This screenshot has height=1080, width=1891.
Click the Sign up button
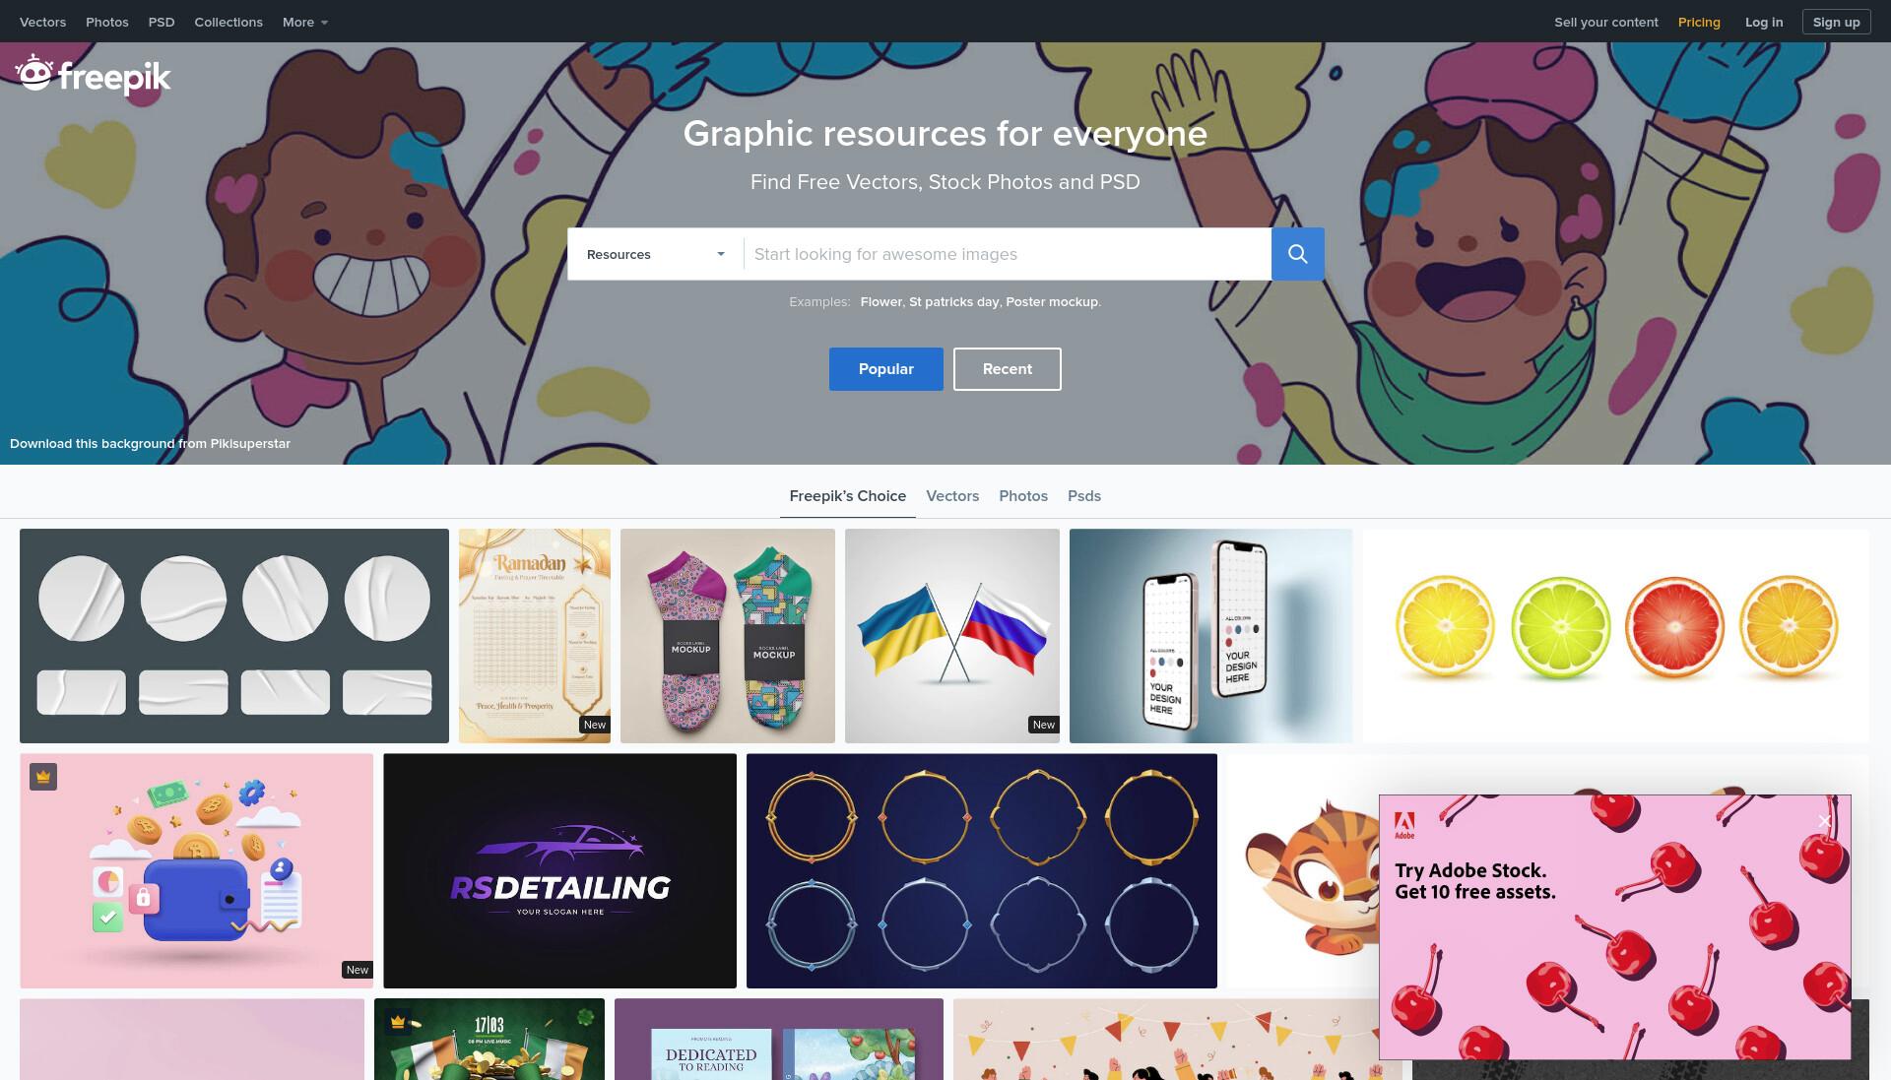pos(1836,22)
